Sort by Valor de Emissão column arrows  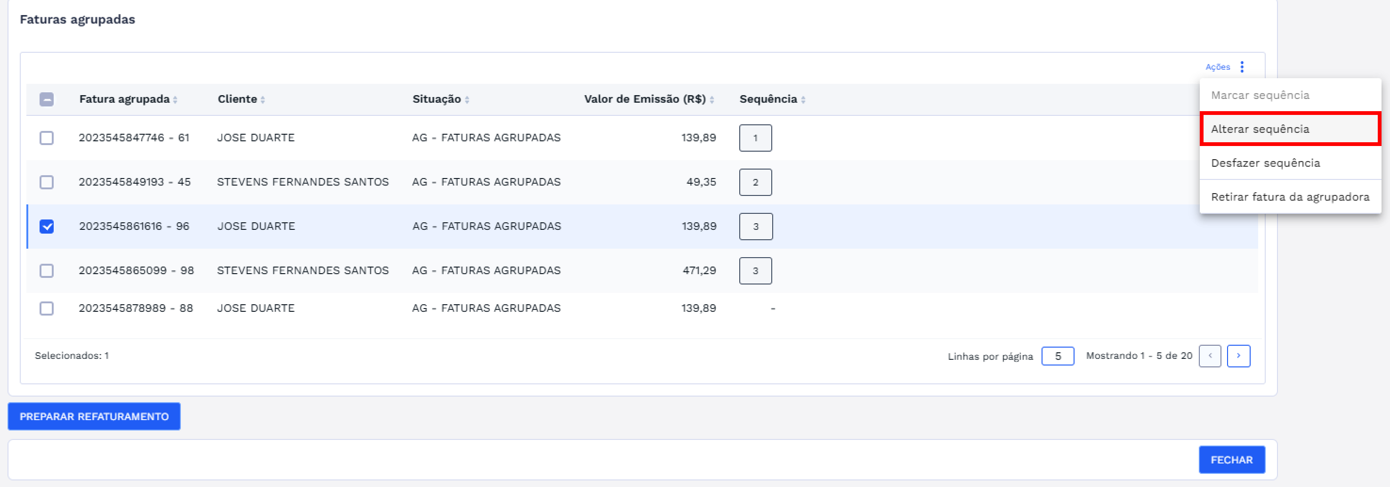(712, 100)
